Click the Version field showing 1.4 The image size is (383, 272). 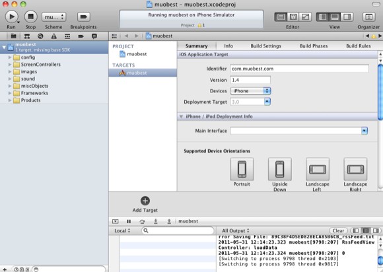point(250,80)
